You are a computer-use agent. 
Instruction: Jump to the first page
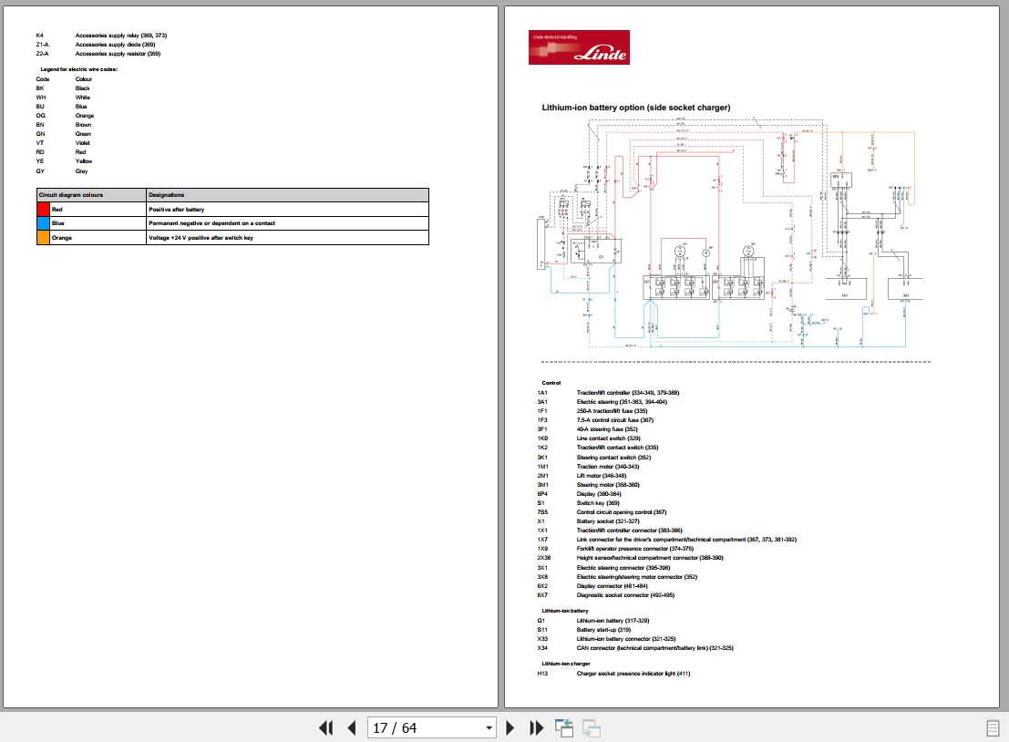click(x=326, y=727)
